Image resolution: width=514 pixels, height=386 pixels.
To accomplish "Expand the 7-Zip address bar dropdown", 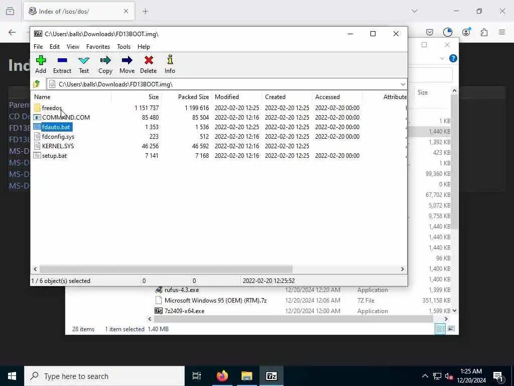I will [403, 84].
